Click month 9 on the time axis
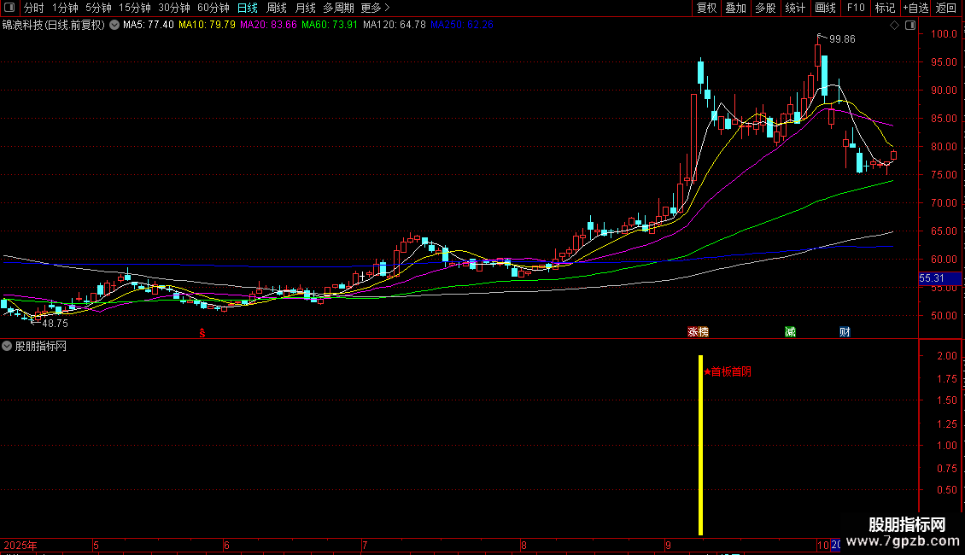This screenshot has height=555, width=965. pyautogui.click(x=668, y=545)
